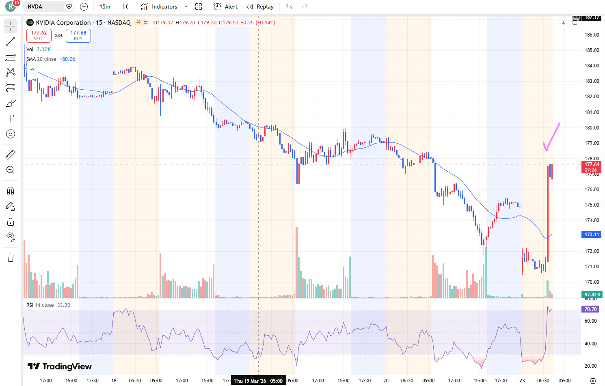
Task: Click the down arrow button near price scale
Action: click(563, 23)
